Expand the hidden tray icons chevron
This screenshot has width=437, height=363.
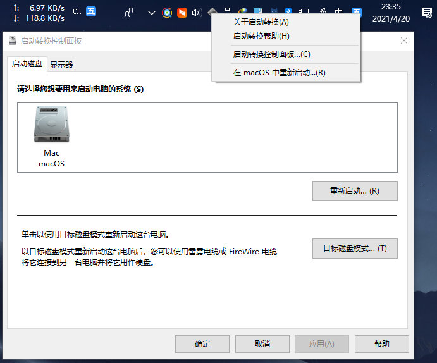pos(152,13)
